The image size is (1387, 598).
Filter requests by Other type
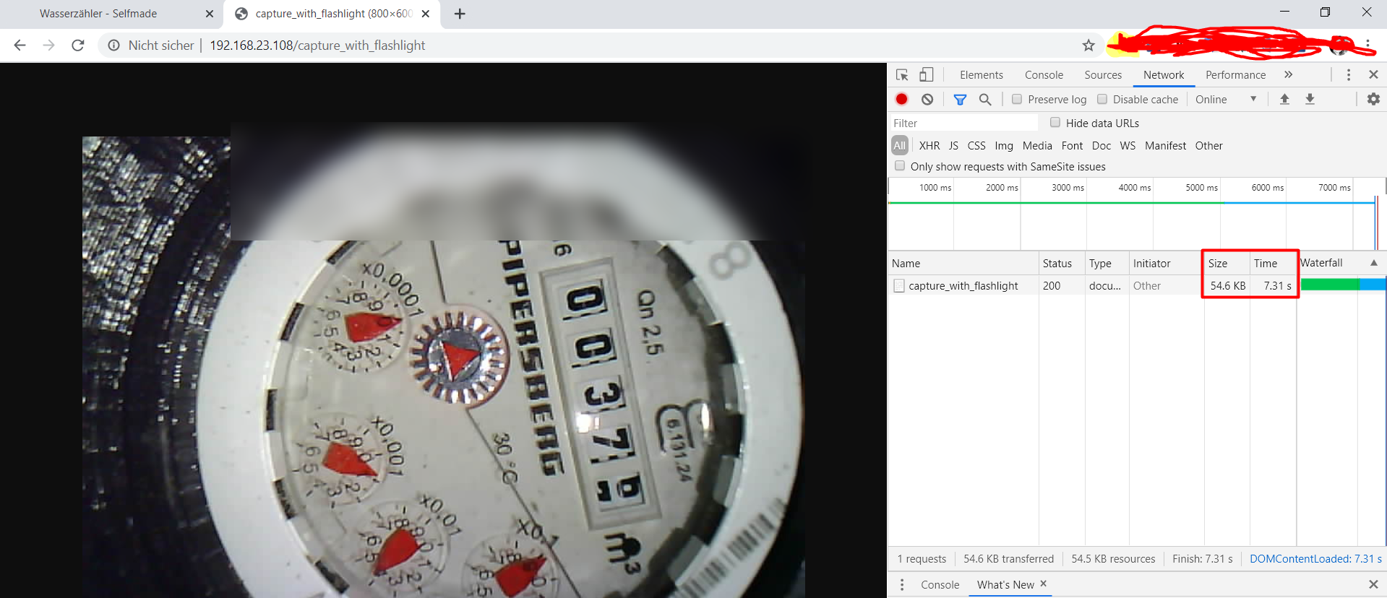[1208, 145]
